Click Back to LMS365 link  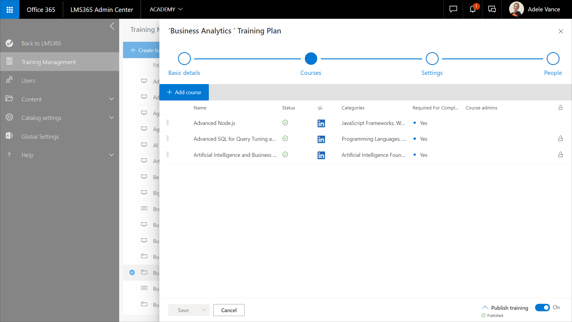pyautogui.click(x=41, y=43)
